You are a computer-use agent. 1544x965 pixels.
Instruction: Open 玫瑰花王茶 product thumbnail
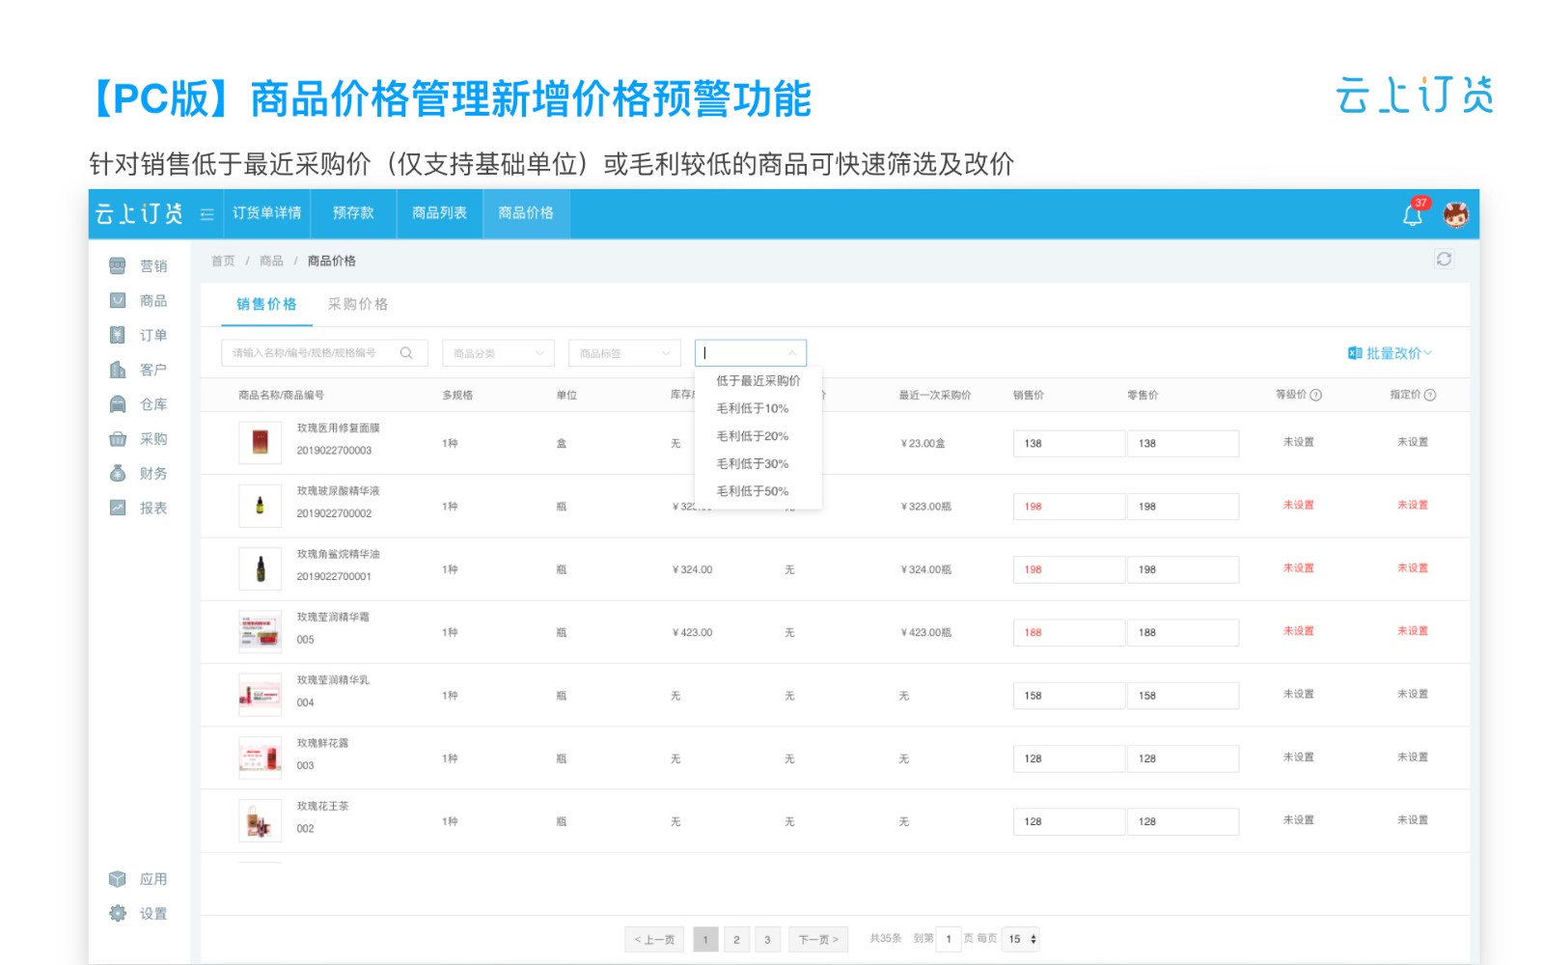(x=261, y=821)
